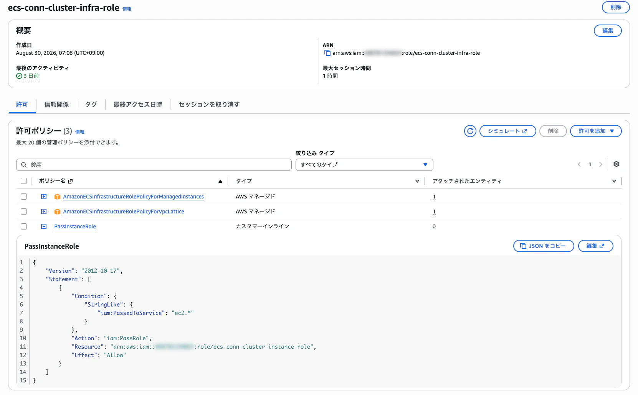This screenshot has width=638, height=395.
Task: Click the creation date August 30, 2026 text
Action: (60, 53)
